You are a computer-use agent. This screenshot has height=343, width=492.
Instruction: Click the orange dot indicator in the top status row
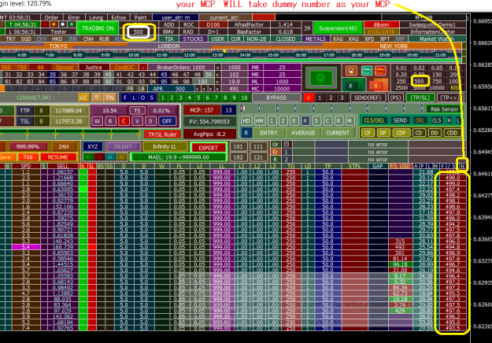(x=54, y=24)
